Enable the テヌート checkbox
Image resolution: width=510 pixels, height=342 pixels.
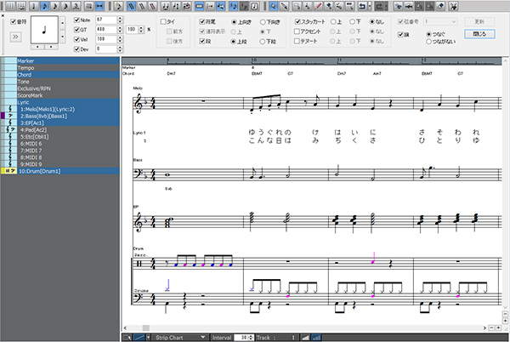[297, 42]
